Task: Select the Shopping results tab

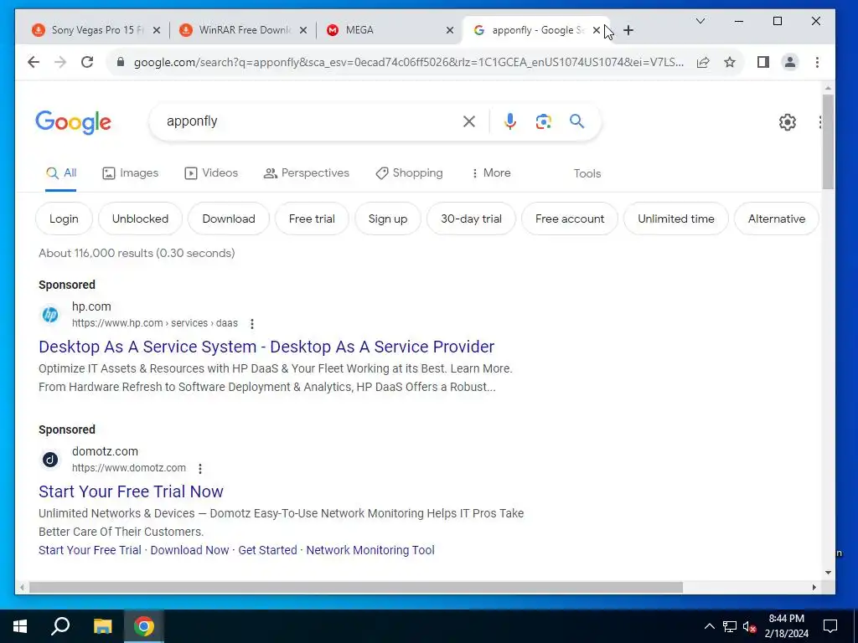Action: [x=409, y=173]
